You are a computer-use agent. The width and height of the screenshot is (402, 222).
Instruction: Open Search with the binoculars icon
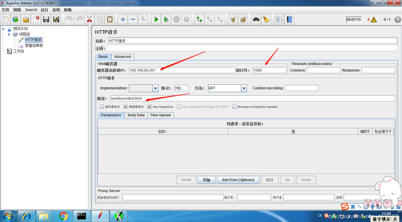pyautogui.click(x=256, y=20)
